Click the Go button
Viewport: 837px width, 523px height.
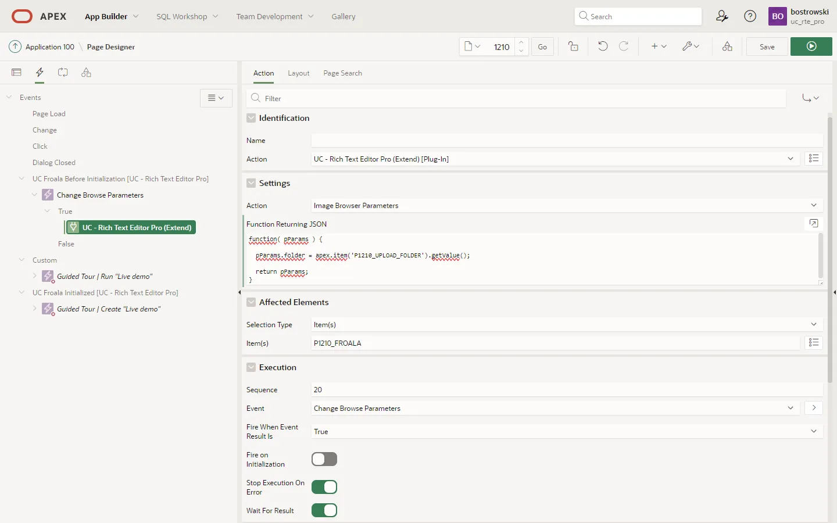click(x=542, y=46)
